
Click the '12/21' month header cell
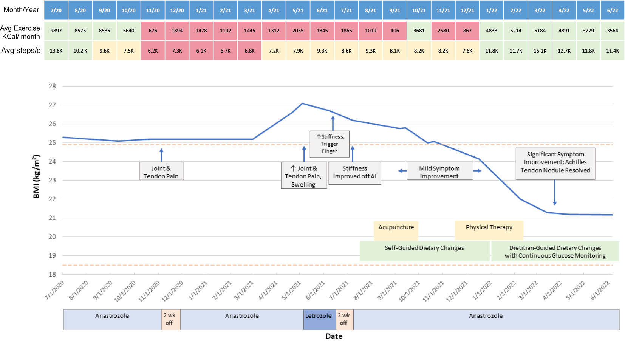467,10
